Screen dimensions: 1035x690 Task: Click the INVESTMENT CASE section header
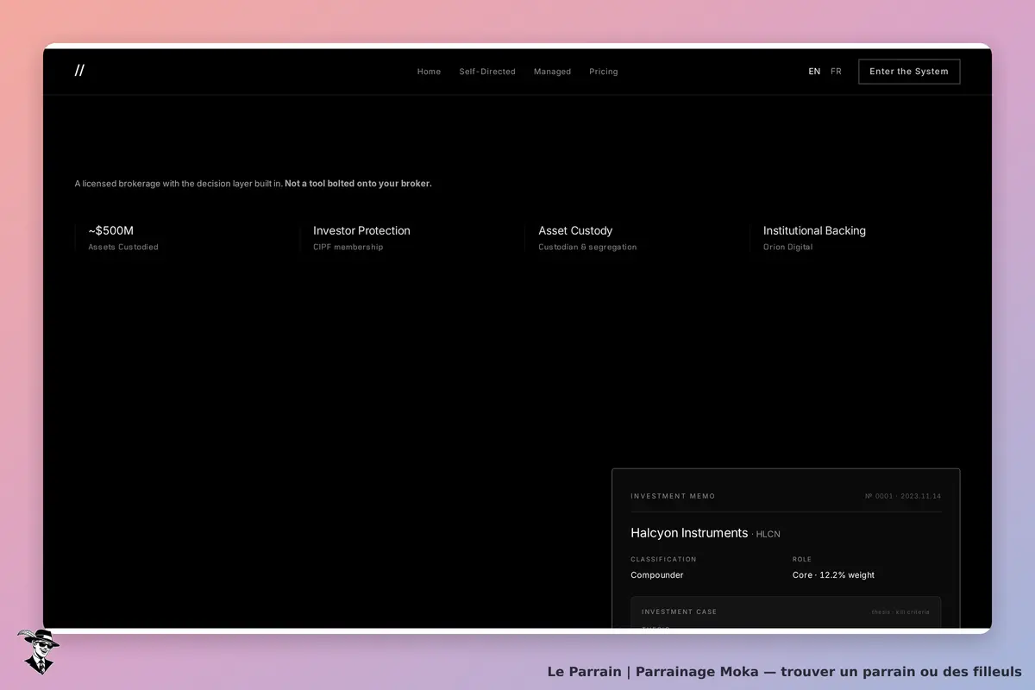click(679, 612)
